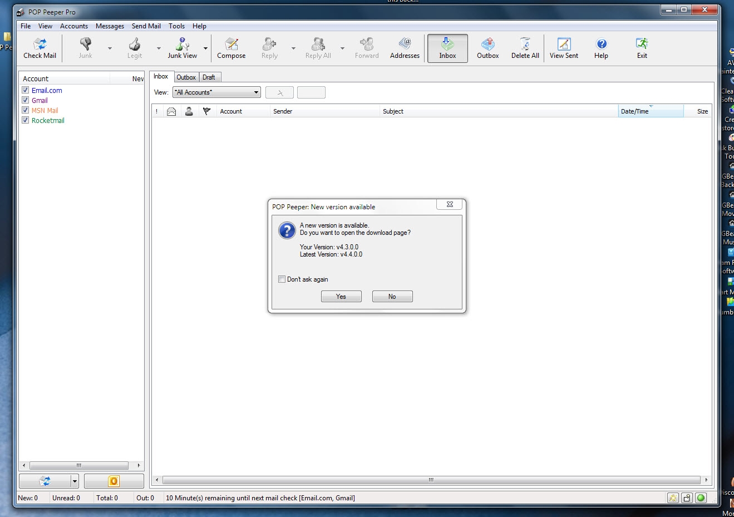The image size is (734, 517).
Task: Open the Tools menu
Action: coord(176,26)
